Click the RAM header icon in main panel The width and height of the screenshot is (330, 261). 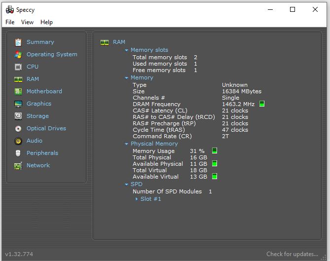(105, 42)
